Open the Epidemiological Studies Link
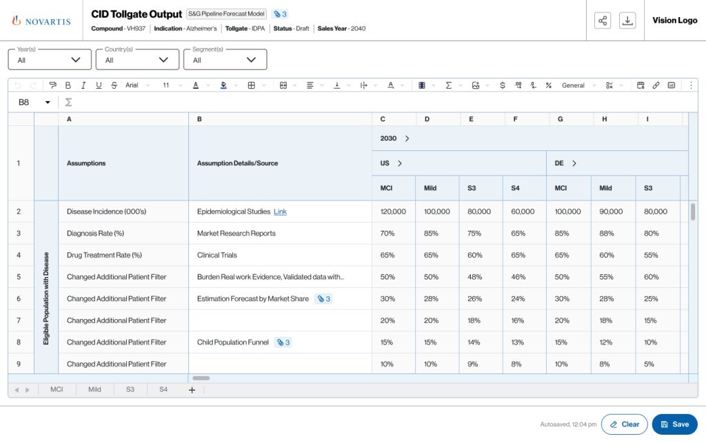This screenshot has height=443, width=706. click(x=280, y=212)
